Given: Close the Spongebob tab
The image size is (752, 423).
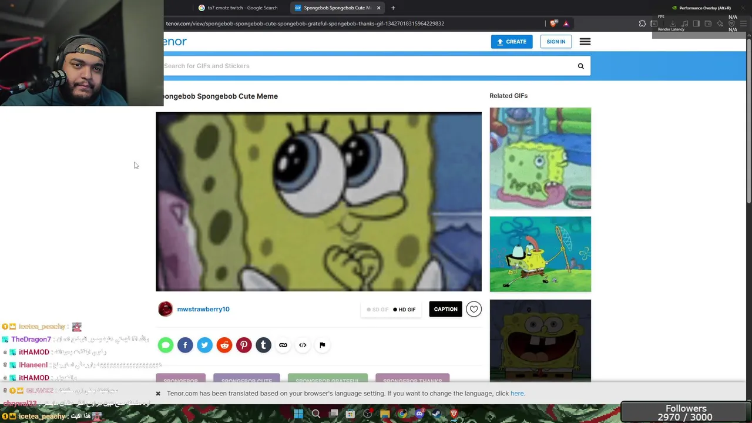Looking at the screenshot, I should 379,8.
